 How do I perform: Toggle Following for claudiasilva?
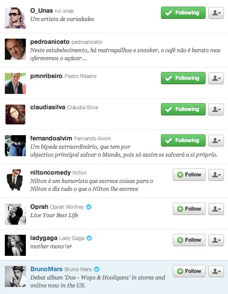point(183,109)
